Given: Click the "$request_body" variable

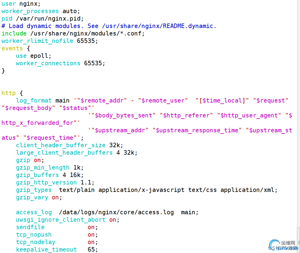Looking at the screenshot, I should click(28, 108).
